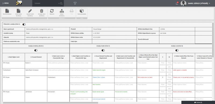Toggle Plánování a analýza (Krok 1) switch

coord(24,24)
